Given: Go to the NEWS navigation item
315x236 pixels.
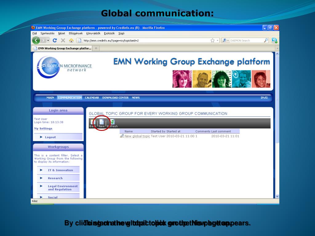Looking at the screenshot, I should point(136,97).
